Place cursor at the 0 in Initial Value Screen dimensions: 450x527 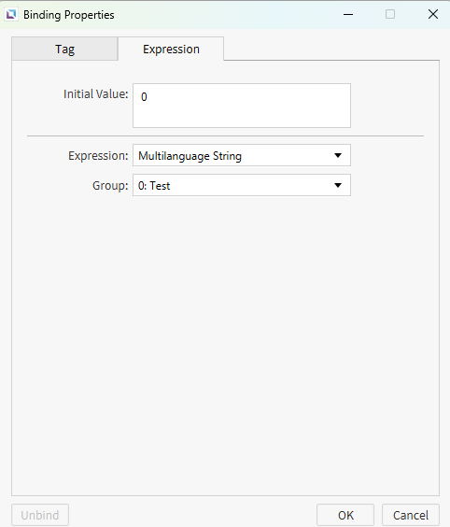tap(144, 97)
